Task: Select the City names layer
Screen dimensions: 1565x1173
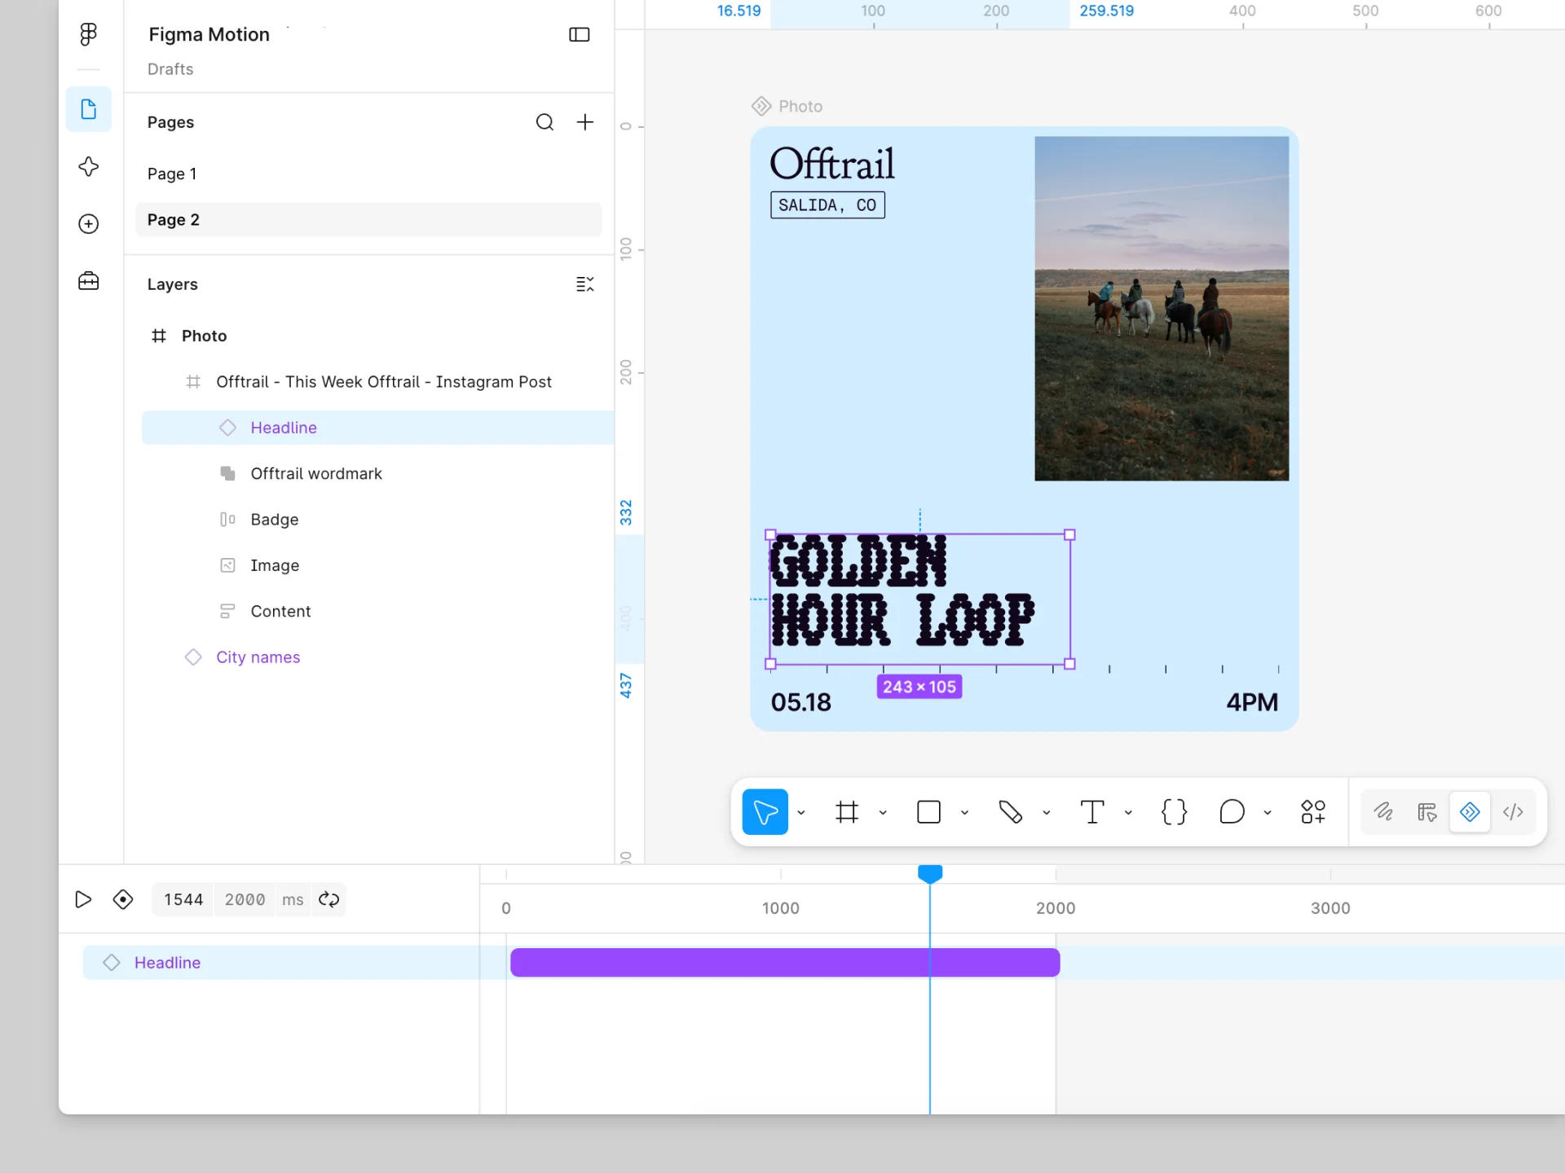Action: point(377,657)
